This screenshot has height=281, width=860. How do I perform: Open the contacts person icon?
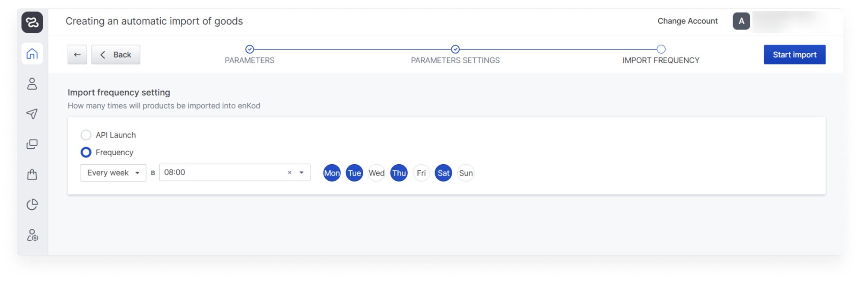(x=32, y=84)
